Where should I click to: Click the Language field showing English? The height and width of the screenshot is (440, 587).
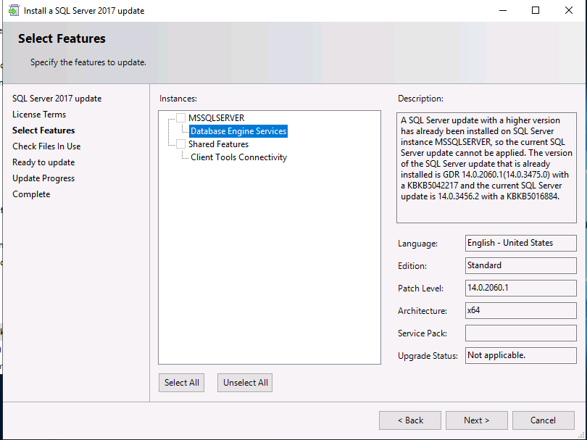520,243
